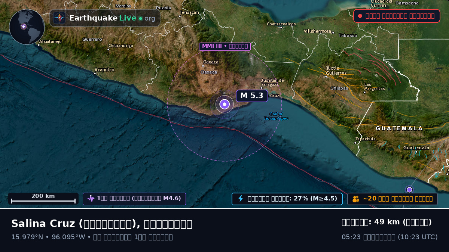Click the small purple marker near Guatemala coast
Image resolution: width=449 pixels, height=252 pixels.
409,190
